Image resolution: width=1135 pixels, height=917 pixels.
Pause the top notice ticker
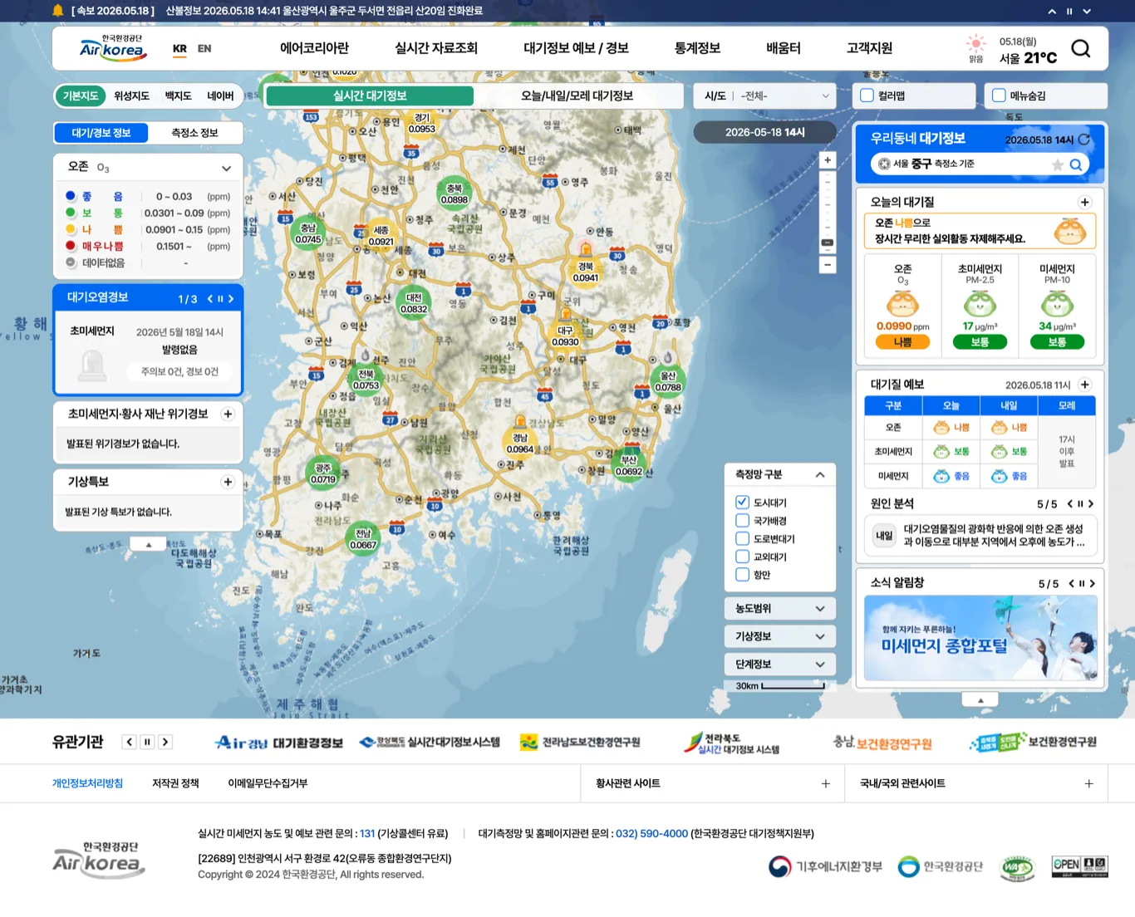coord(1069,11)
